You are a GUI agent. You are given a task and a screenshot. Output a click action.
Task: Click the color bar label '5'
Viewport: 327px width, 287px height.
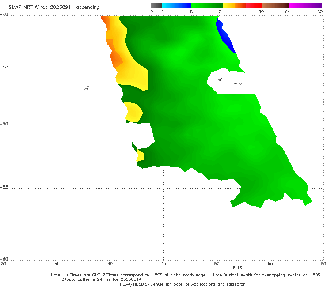pos(163,12)
